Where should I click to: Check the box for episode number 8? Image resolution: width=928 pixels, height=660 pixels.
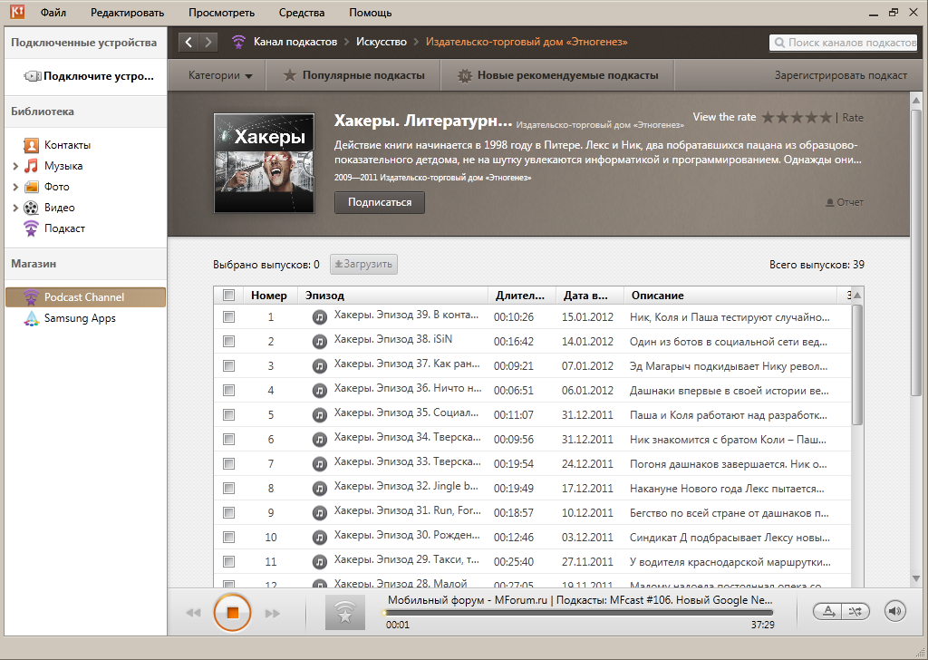(228, 489)
